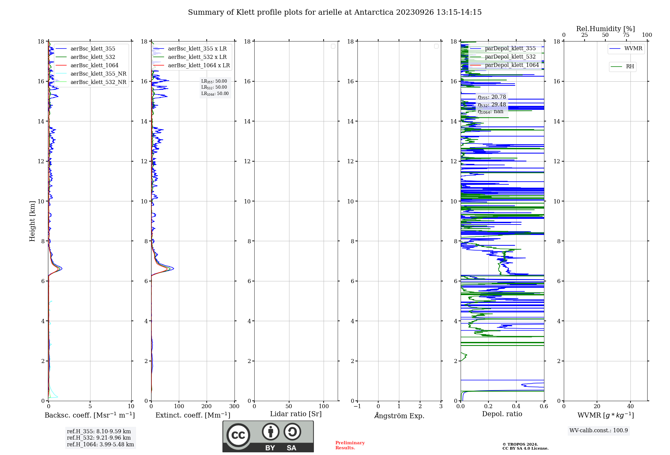Click the CC BY SA 4.0 License text
The height and width of the screenshot is (455, 670).
525,448
